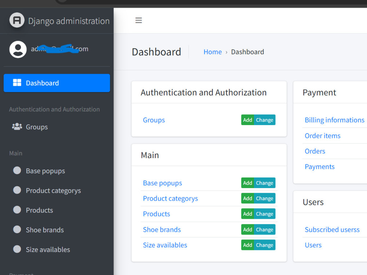
Task: Click the Dashboard page title
Action: click(x=156, y=52)
